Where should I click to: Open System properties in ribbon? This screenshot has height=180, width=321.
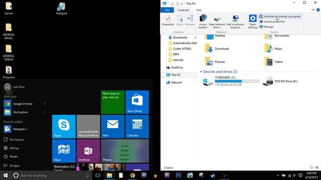[272, 21]
